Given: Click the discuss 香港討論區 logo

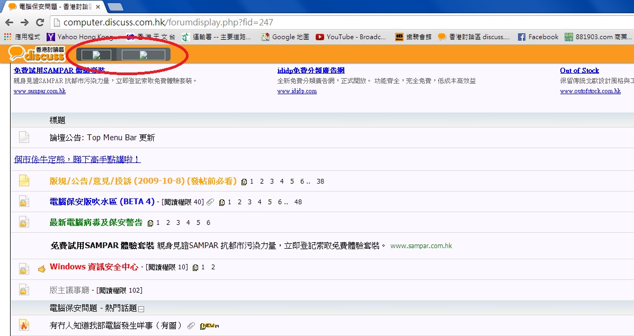Looking at the screenshot, I should coord(37,54).
